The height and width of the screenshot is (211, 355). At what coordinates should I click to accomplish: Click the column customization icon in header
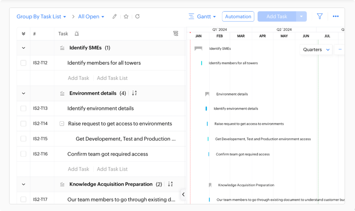(x=176, y=34)
